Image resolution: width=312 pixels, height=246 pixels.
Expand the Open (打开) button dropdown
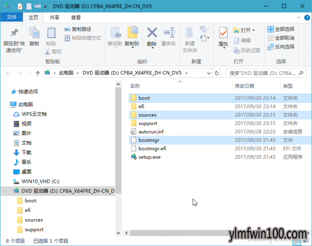coord(254,30)
